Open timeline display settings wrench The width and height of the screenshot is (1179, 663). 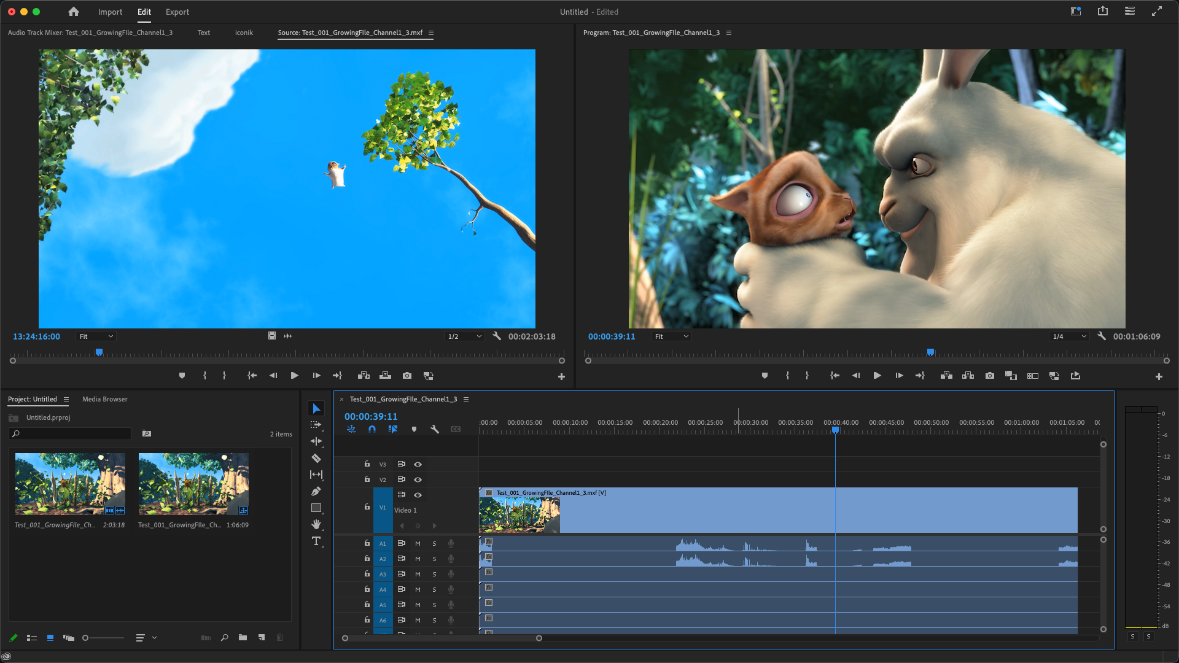(435, 429)
